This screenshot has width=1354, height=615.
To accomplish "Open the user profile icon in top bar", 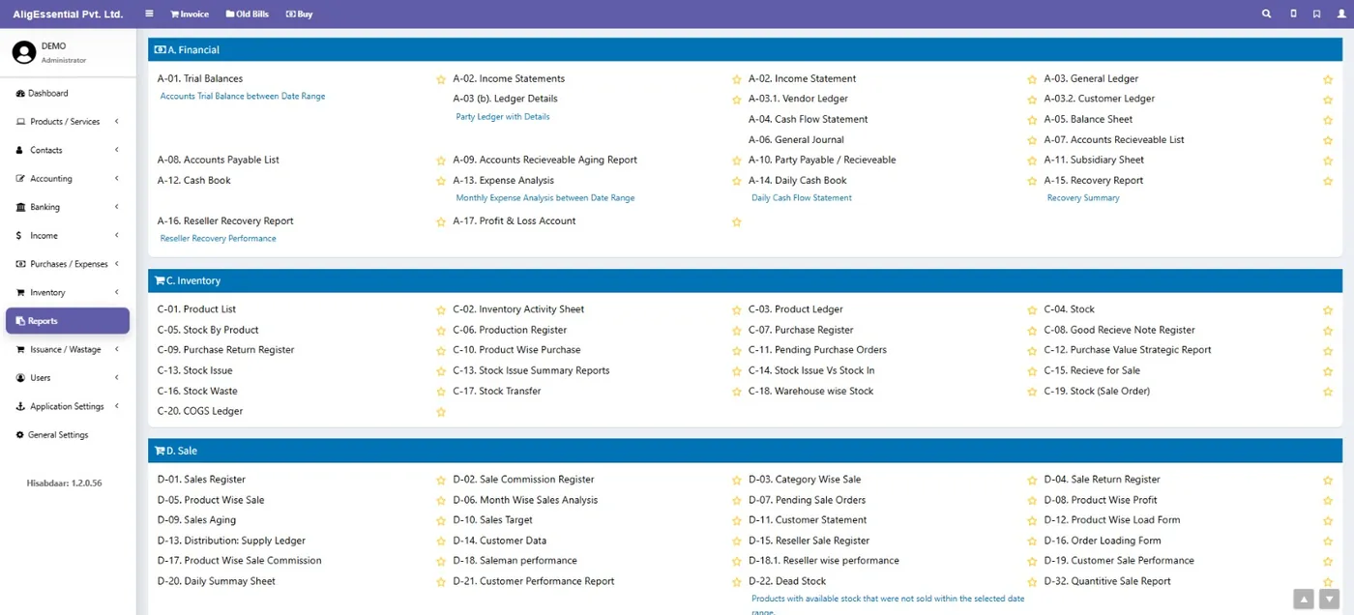I will [x=1341, y=14].
